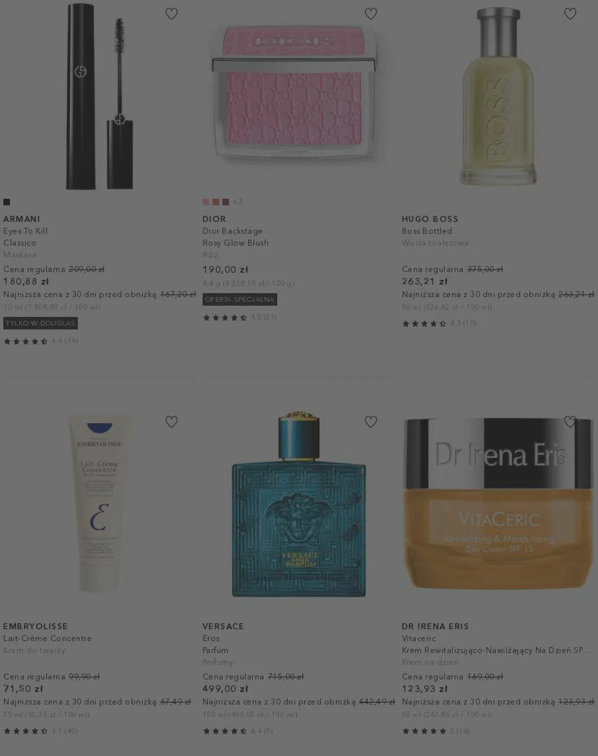Open the Dior blush compact image
The width and height of the screenshot is (598, 756).
point(294,91)
